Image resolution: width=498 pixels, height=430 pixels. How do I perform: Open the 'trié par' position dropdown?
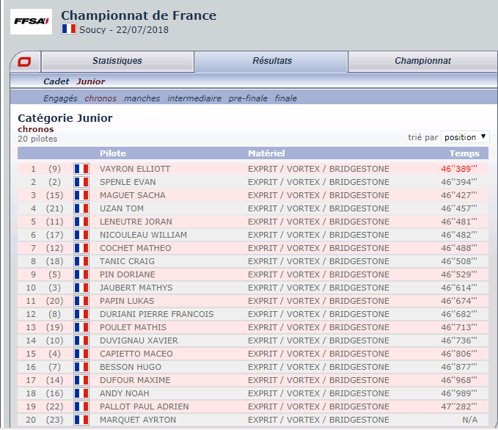click(465, 137)
